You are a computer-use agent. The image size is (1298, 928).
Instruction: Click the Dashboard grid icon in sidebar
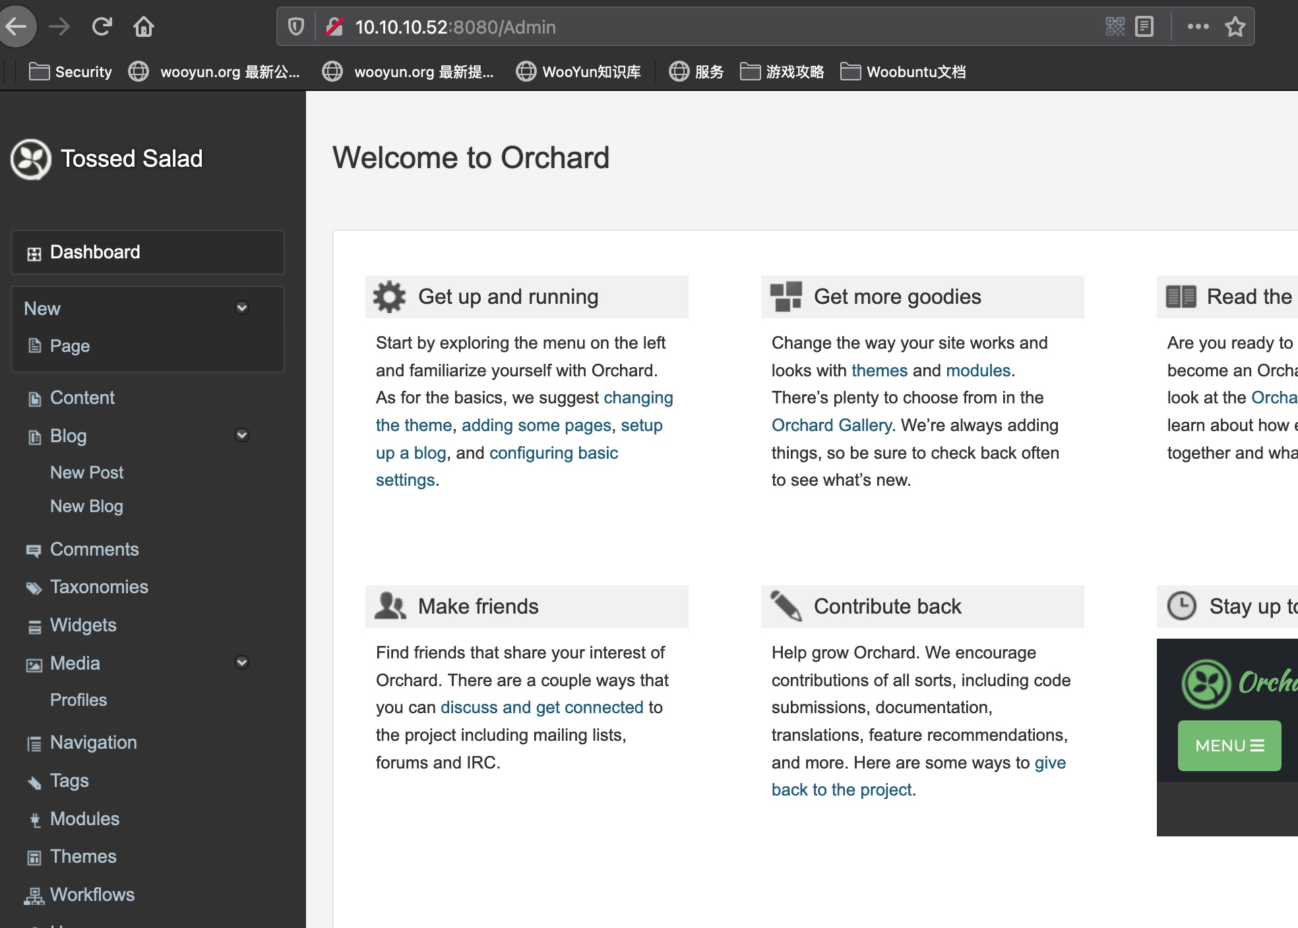click(x=34, y=253)
